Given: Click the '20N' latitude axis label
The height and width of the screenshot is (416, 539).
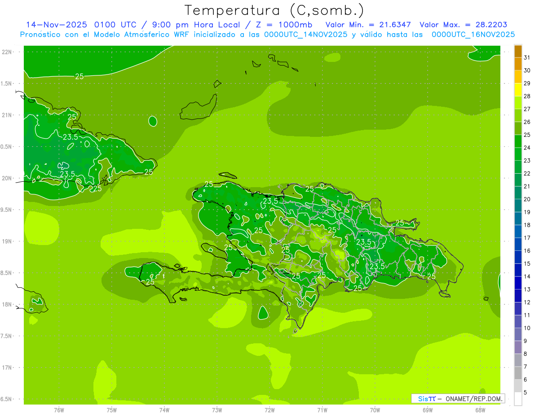Looking at the screenshot, I should click(x=8, y=178).
